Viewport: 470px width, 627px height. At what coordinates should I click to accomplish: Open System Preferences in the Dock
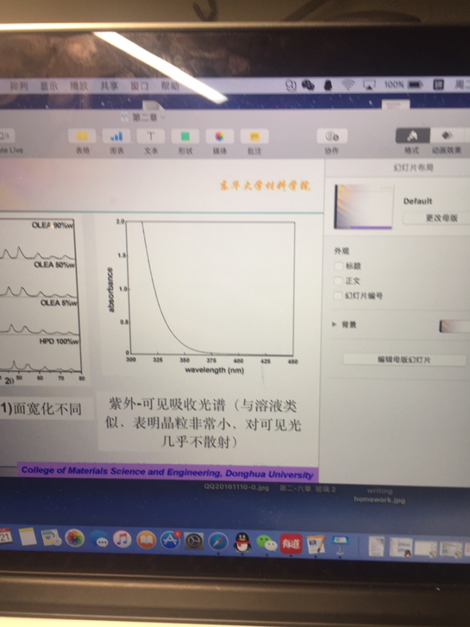pos(194,541)
